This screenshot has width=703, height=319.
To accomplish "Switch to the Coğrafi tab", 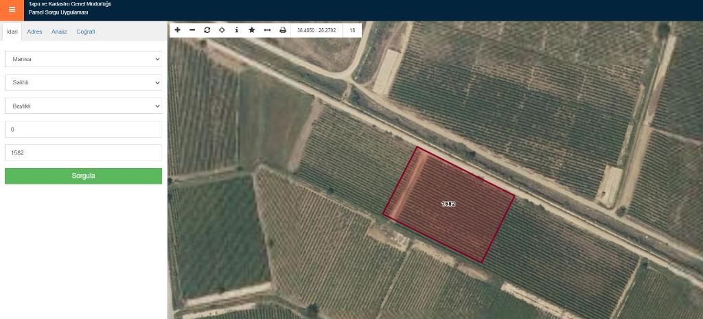I will click(x=86, y=32).
